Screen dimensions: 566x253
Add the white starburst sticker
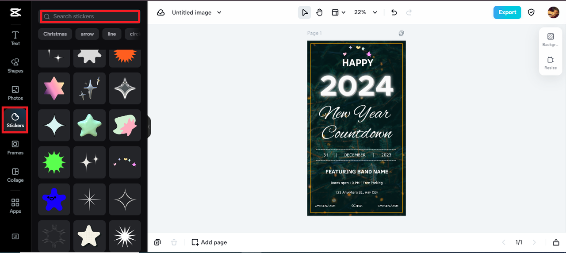pos(125,236)
